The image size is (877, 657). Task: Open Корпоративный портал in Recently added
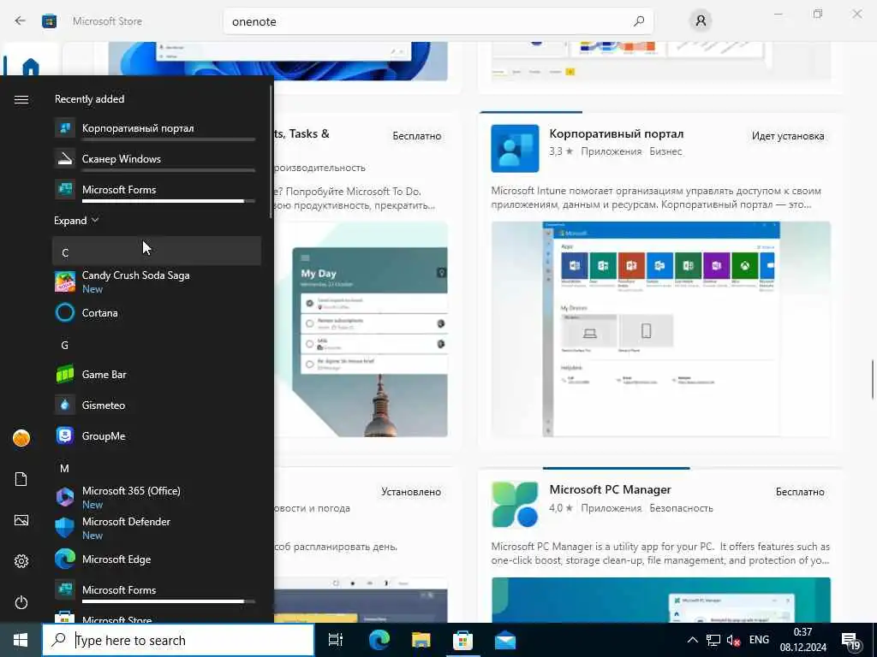pos(157,128)
